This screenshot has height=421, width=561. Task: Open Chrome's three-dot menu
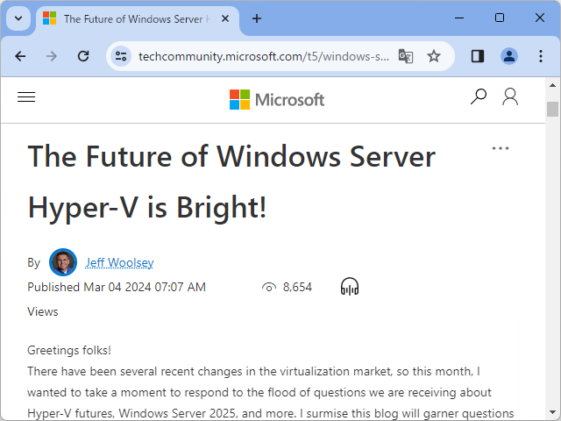tap(540, 56)
